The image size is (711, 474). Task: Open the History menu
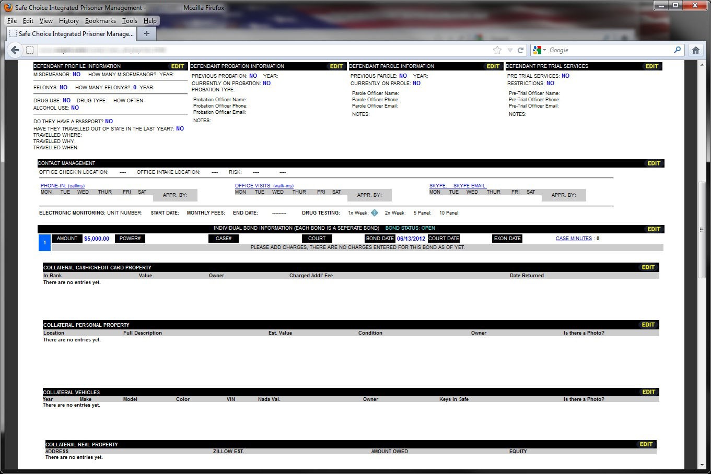point(68,21)
